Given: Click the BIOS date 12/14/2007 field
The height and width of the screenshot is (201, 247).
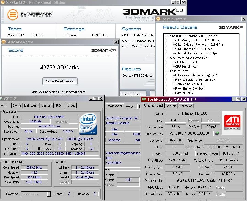Looking at the screenshot, I should pyautogui.click(x=123, y=163).
